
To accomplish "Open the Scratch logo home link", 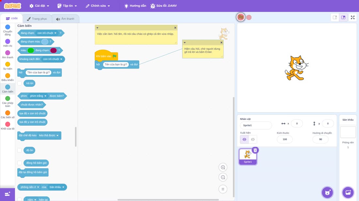I will [x=13, y=6].
